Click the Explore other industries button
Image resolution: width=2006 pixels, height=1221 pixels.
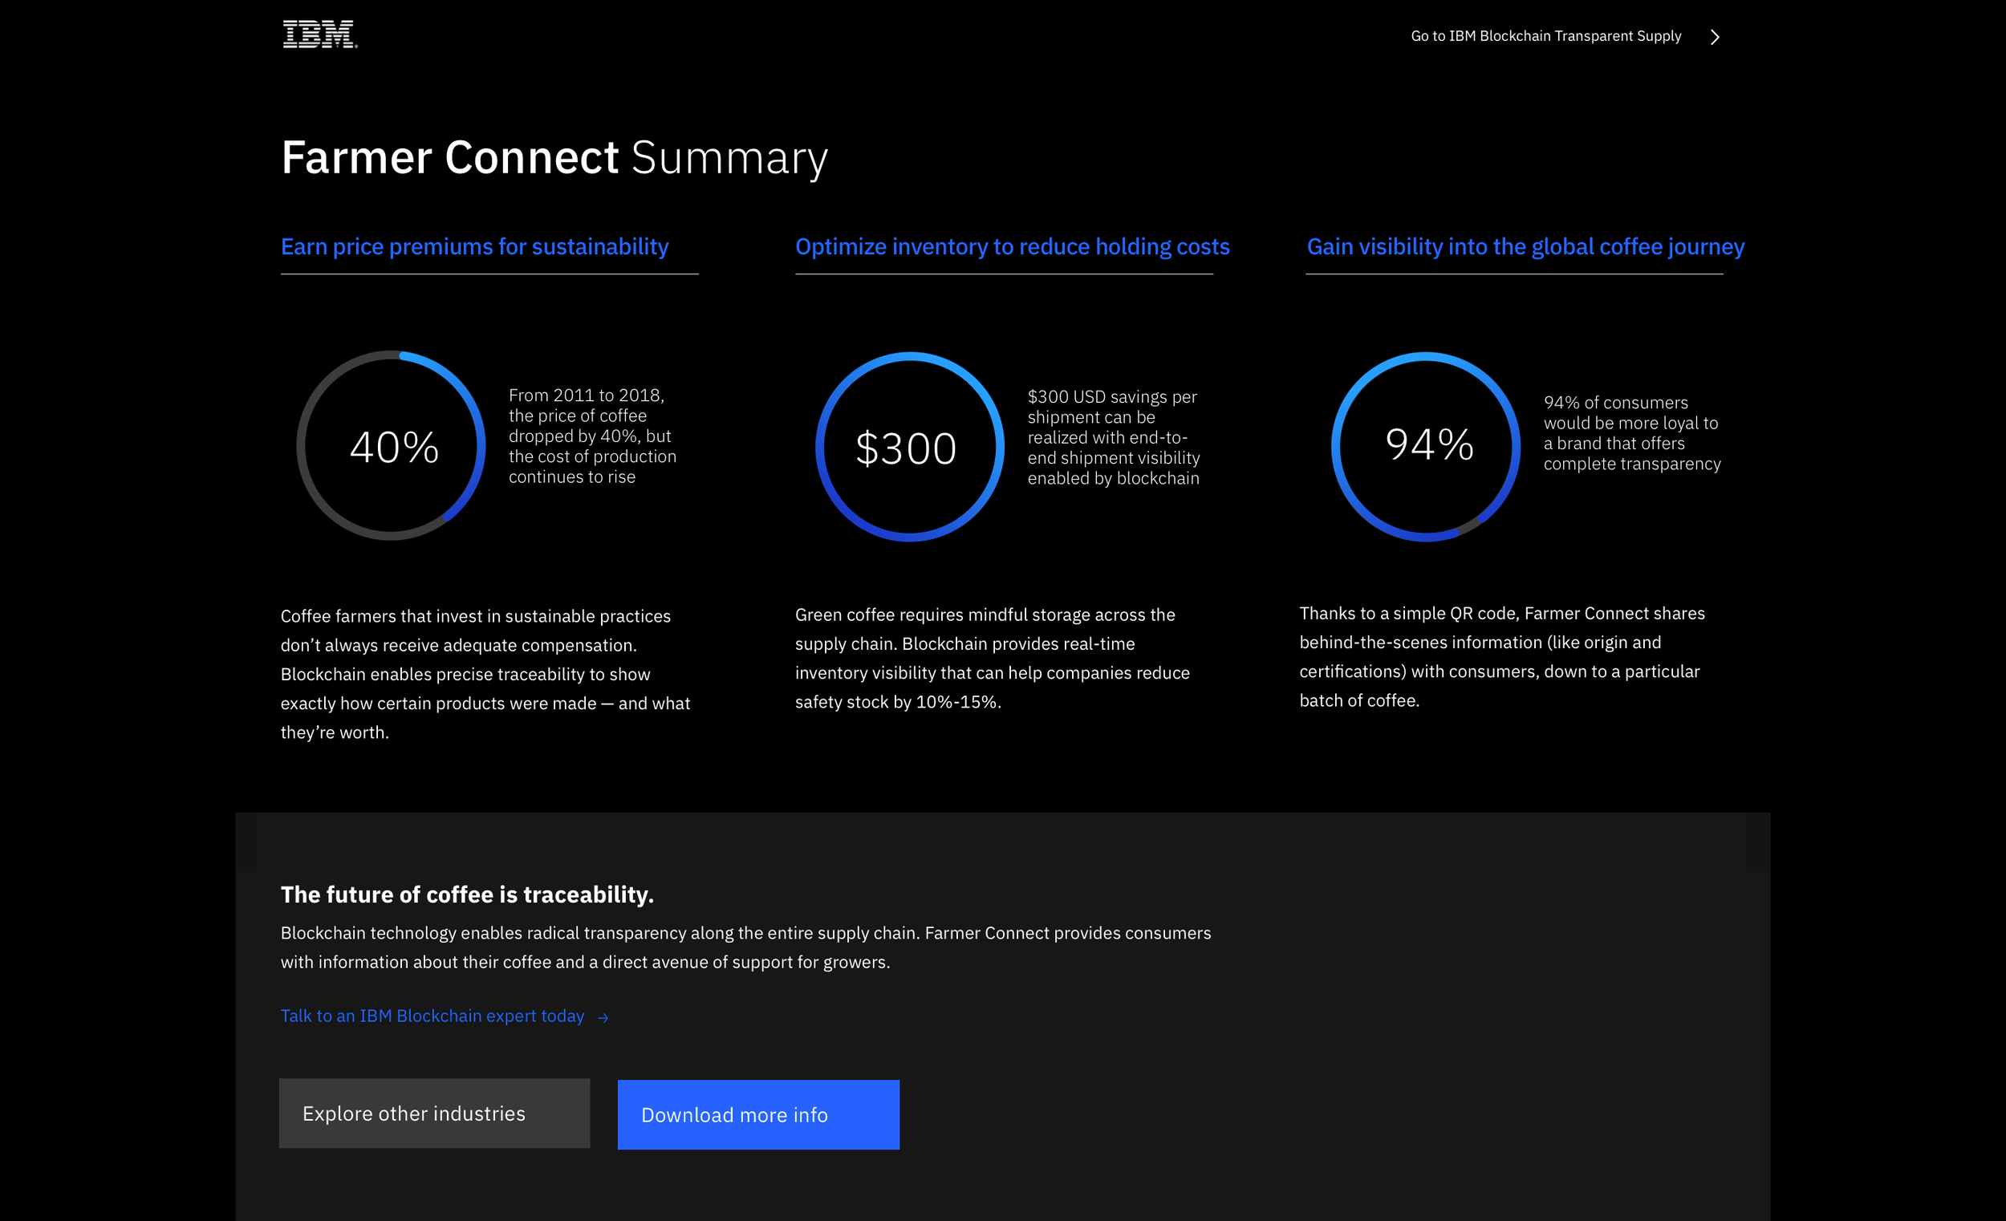pos(434,1113)
